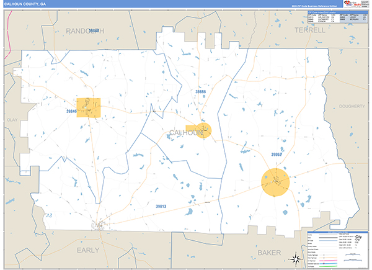The image size is (372, 270).
Task: Pick the green road sample line in legend
Action: [x=329, y=266]
